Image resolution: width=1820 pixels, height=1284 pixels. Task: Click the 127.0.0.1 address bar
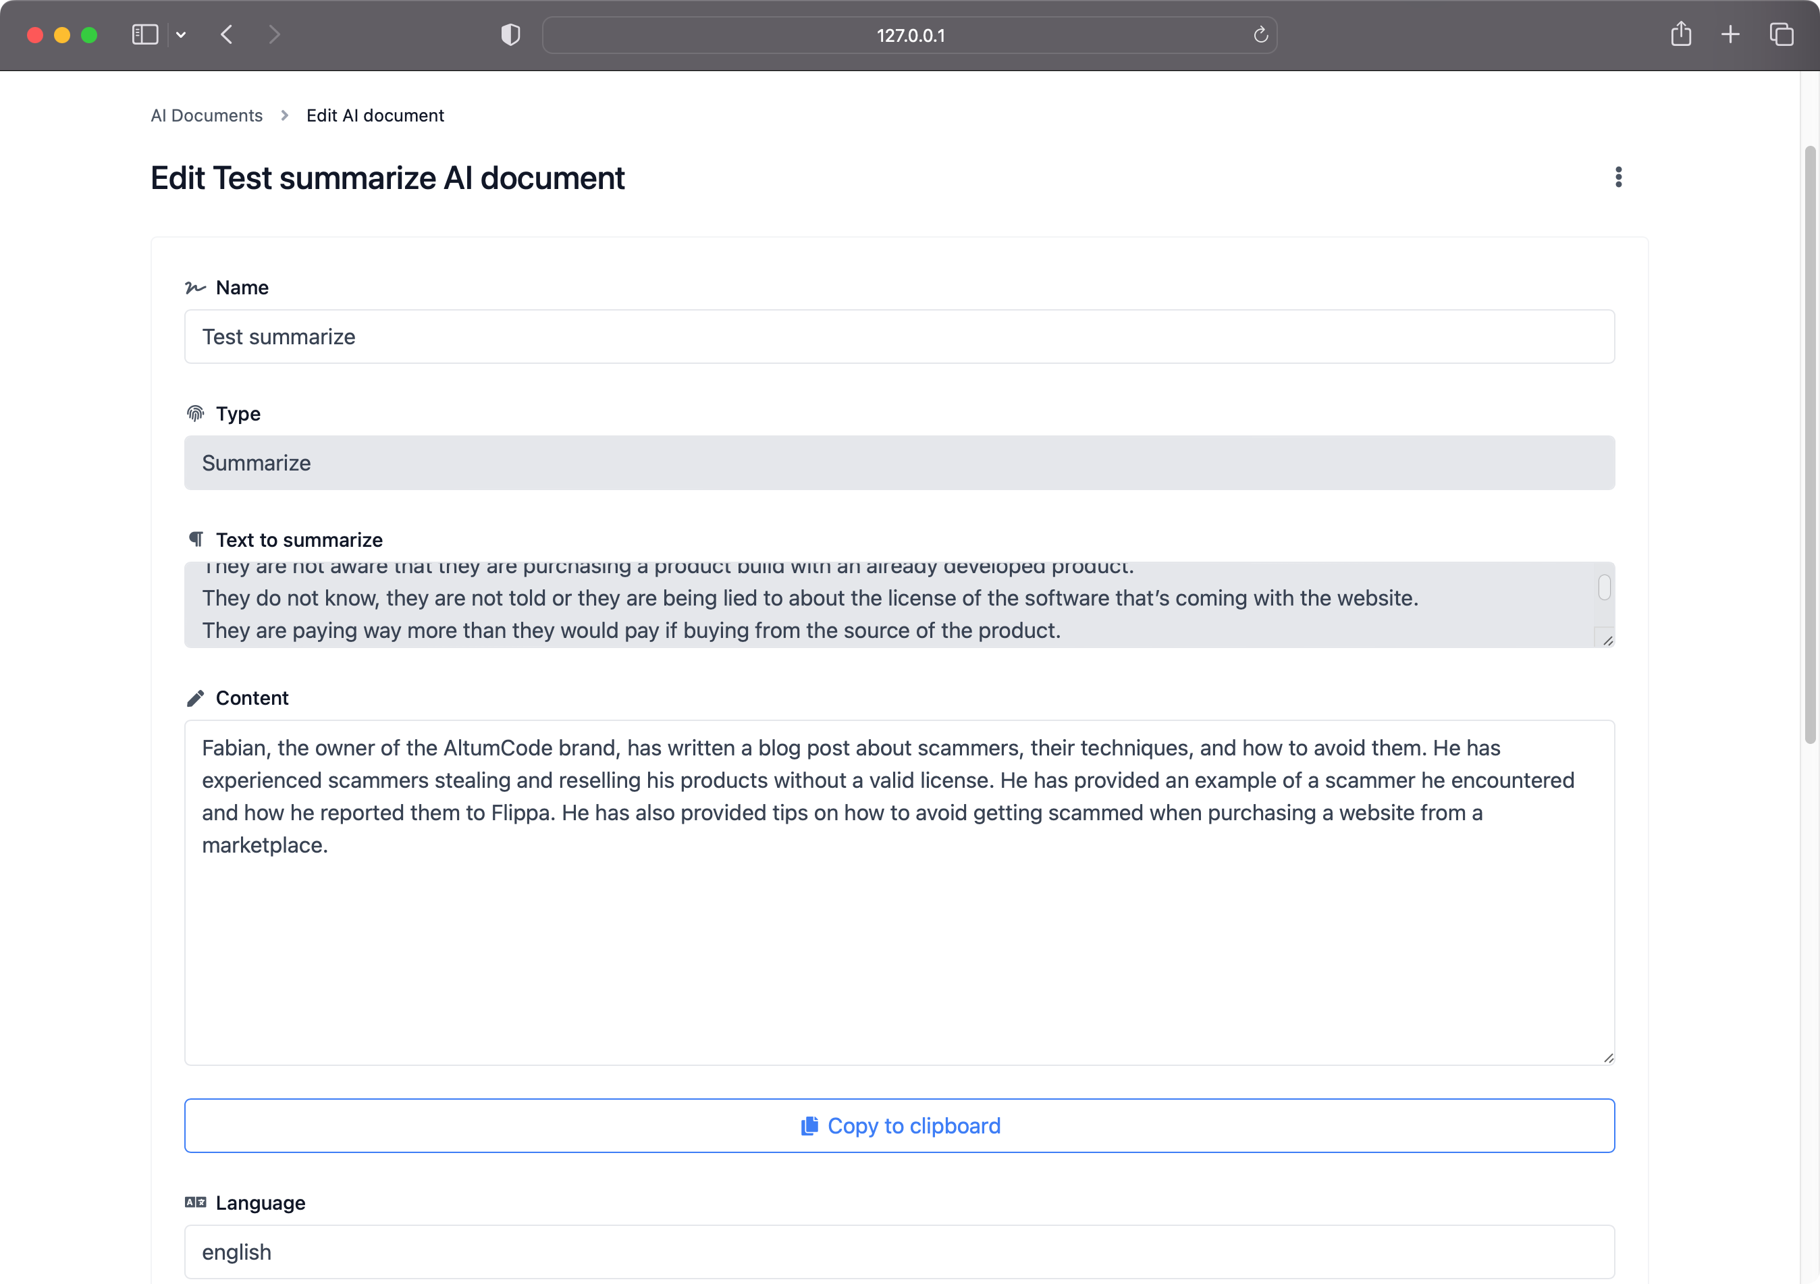tap(909, 35)
